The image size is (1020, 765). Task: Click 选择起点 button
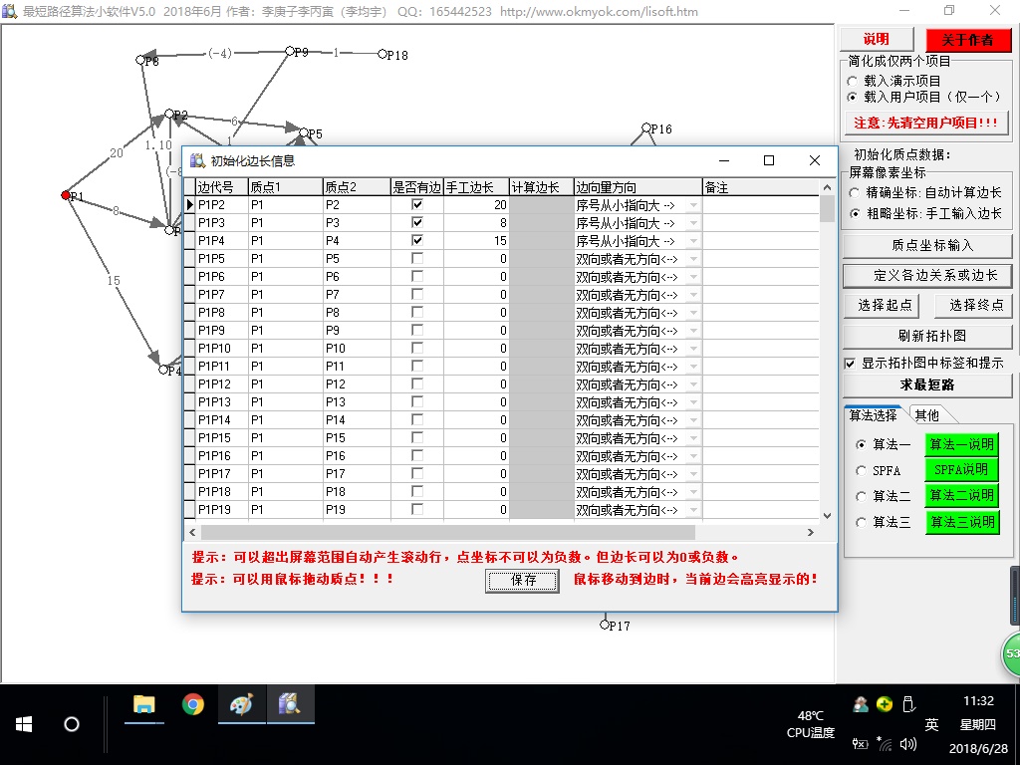pyautogui.click(x=881, y=305)
